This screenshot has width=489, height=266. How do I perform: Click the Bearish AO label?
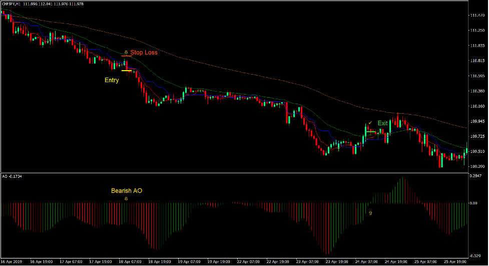coord(127,191)
